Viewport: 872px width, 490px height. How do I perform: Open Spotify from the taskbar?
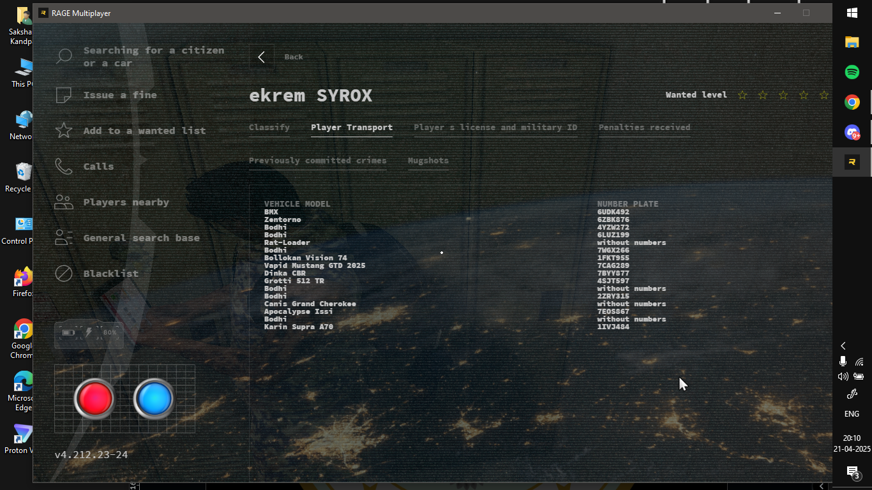[x=852, y=72]
